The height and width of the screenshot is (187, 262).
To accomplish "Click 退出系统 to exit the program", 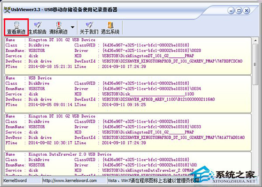I will (x=110, y=28).
